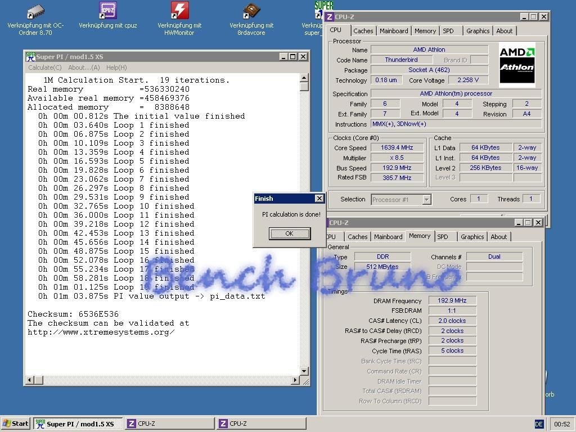
Task: Close the Finish dialog
Action: pyautogui.click(x=319, y=199)
